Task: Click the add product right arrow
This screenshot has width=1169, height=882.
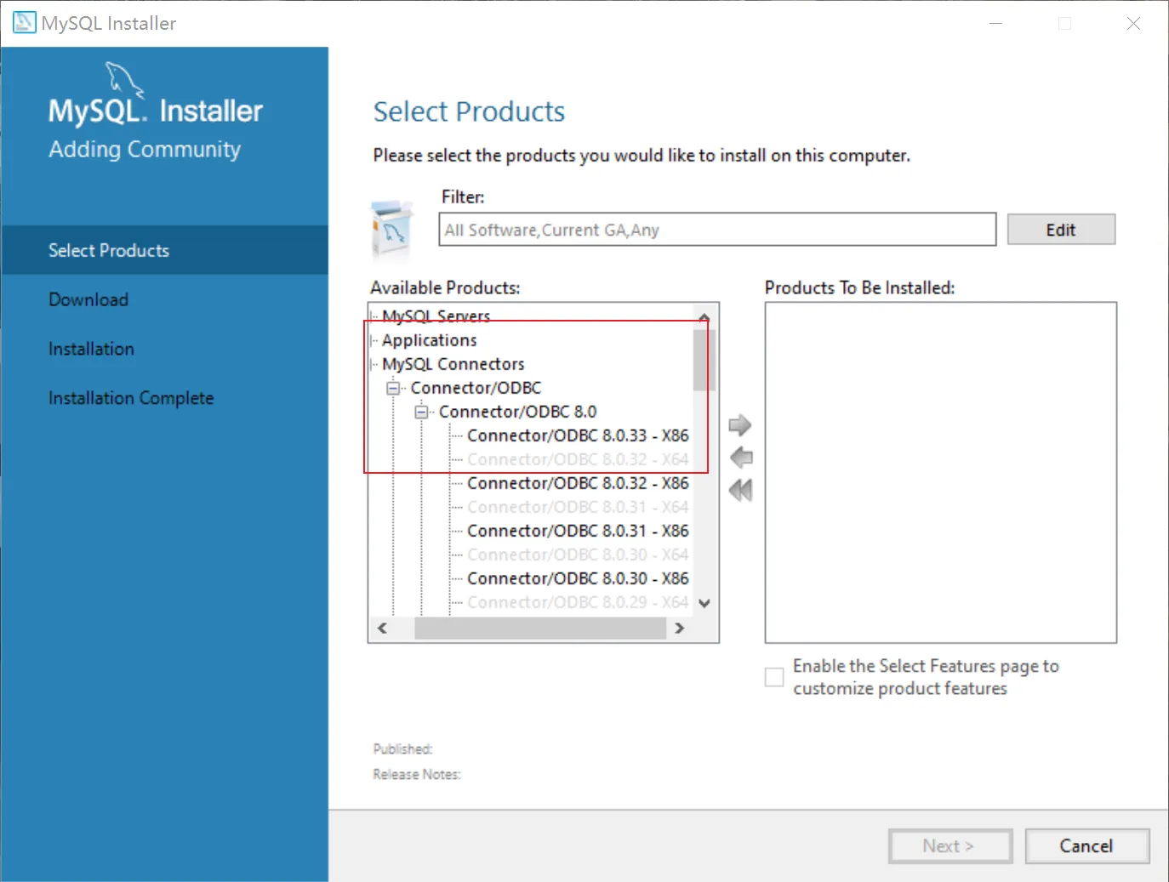Action: point(740,424)
